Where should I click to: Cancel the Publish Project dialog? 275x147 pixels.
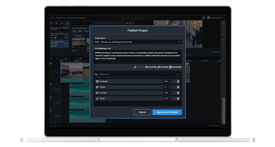142,112
